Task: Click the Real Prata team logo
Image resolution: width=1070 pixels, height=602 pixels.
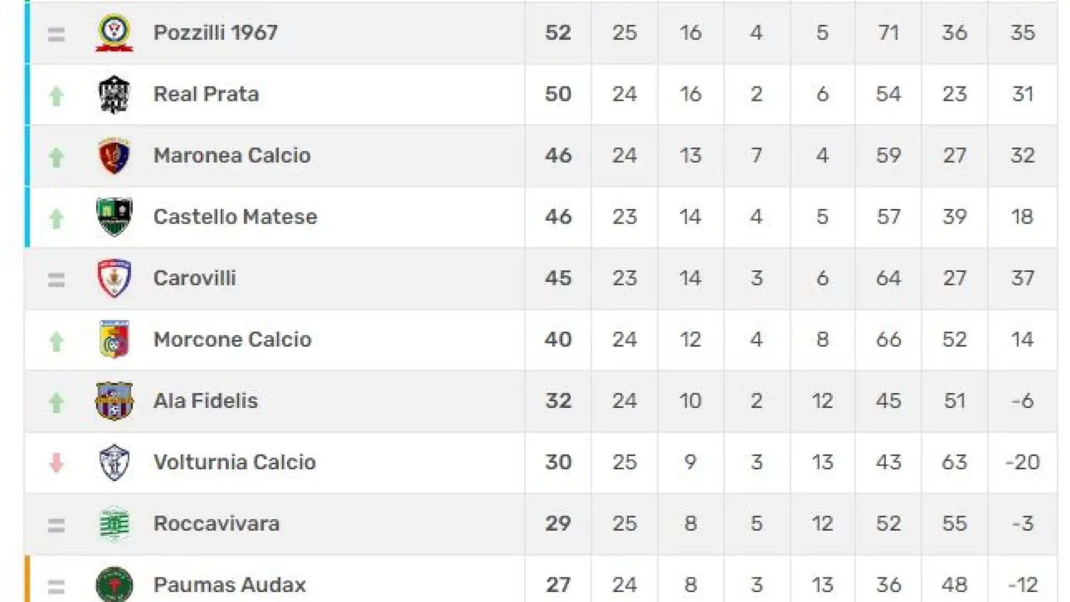Action: tap(114, 94)
